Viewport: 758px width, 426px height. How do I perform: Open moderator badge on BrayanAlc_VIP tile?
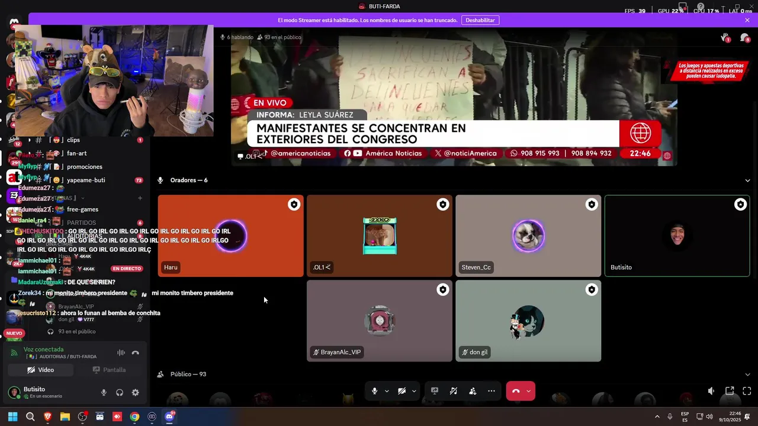click(x=442, y=290)
